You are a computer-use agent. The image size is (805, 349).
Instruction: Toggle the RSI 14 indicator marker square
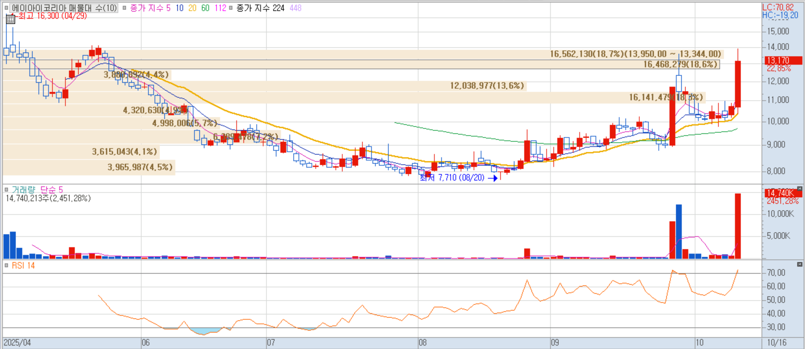6,265
